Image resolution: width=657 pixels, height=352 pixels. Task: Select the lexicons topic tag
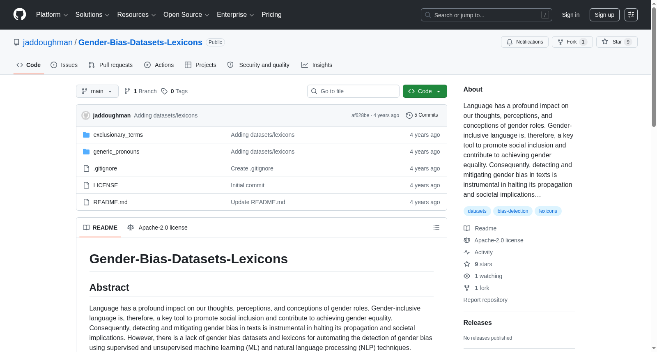point(548,211)
